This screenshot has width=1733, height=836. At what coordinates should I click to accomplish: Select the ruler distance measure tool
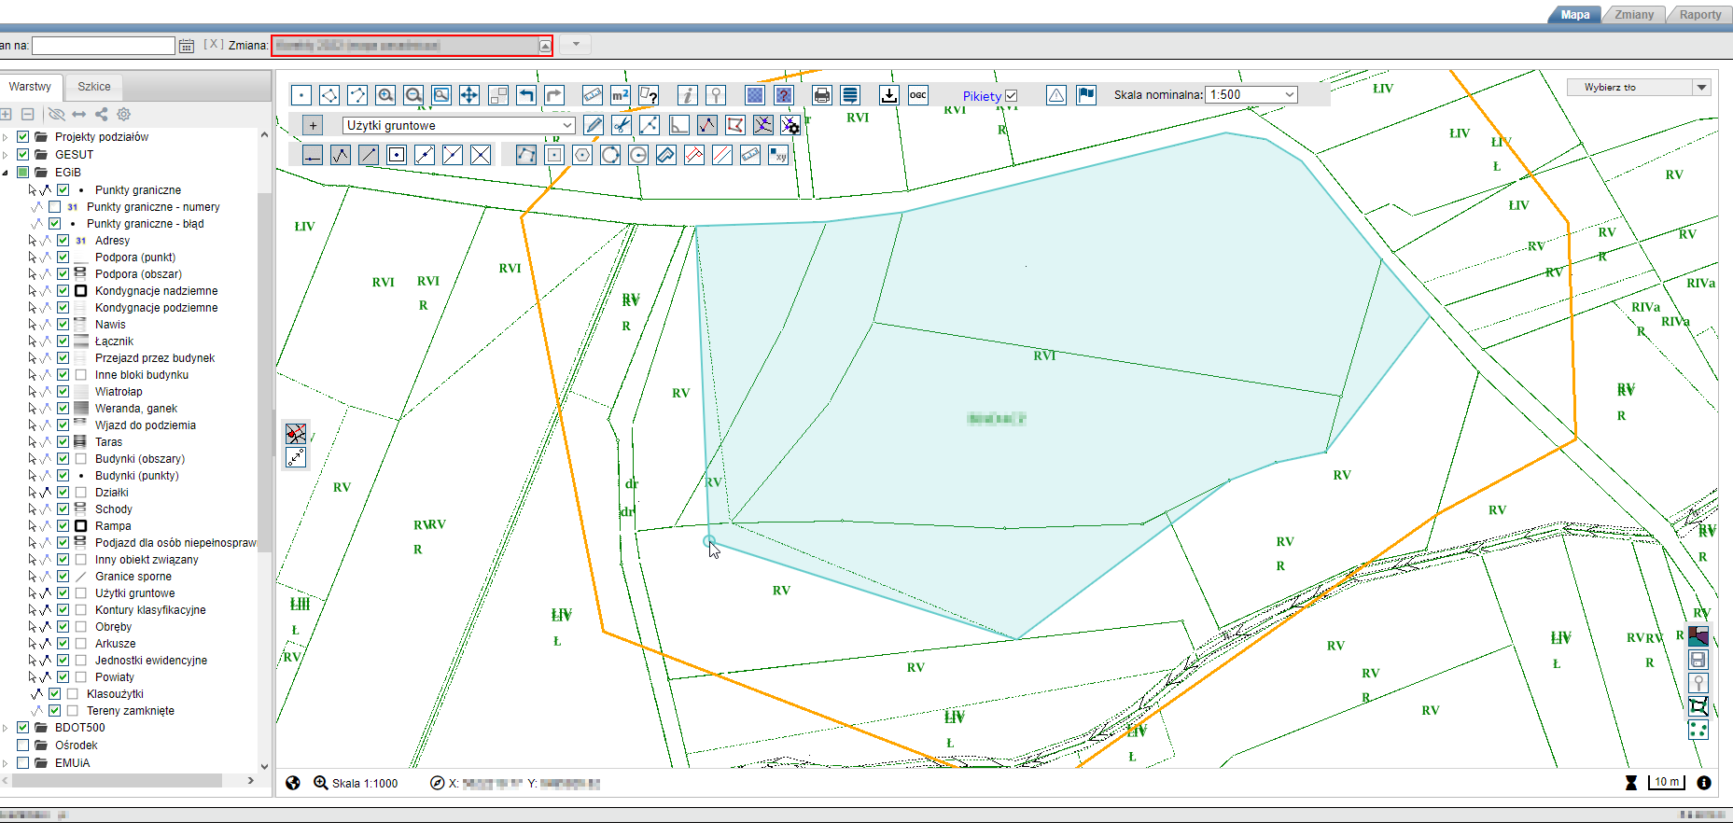pyautogui.click(x=592, y=95)
